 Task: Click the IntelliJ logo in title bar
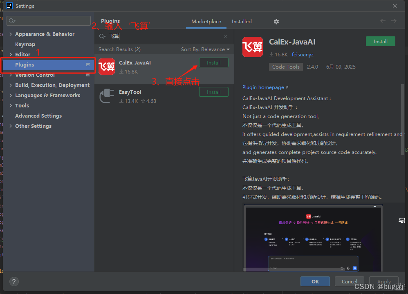coord(9,6)
